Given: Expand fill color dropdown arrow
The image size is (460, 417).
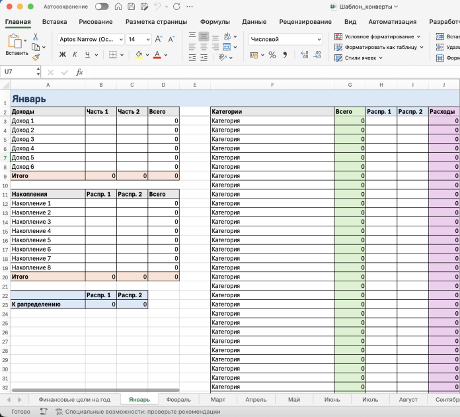Looking at the screenshot, I should 147,55.
